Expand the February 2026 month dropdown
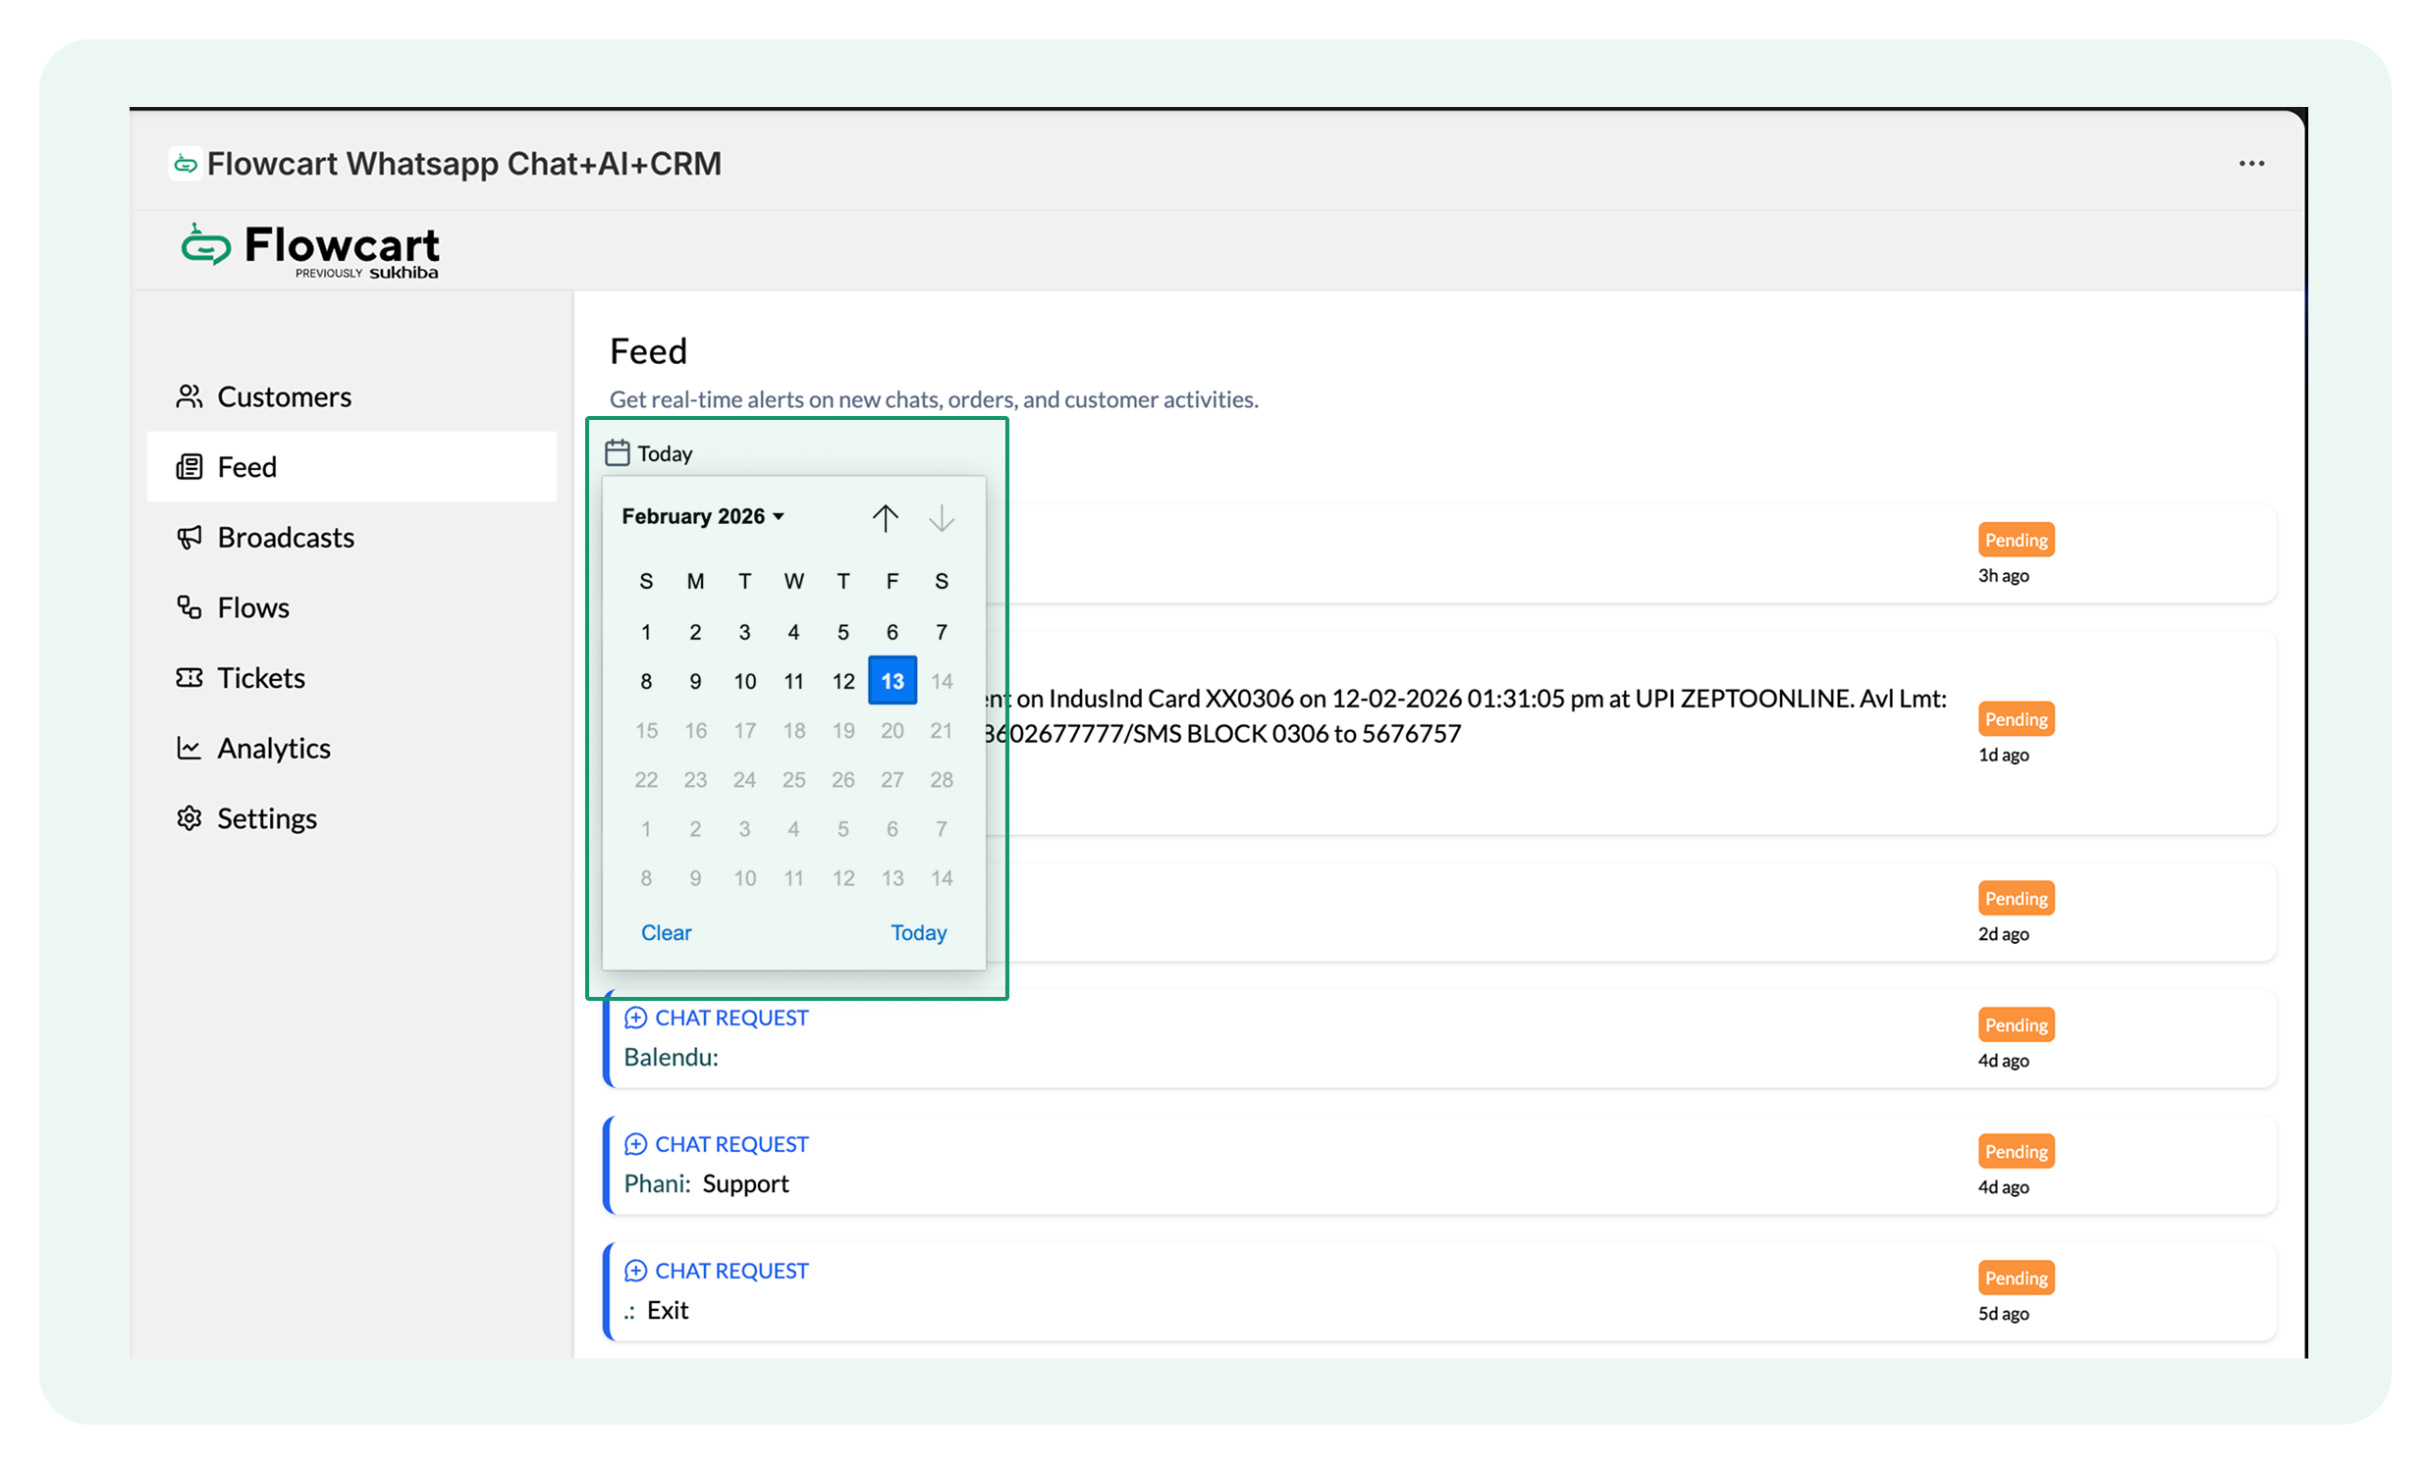The width and height of the screenshot is (2431, 1464). [702, 516]
